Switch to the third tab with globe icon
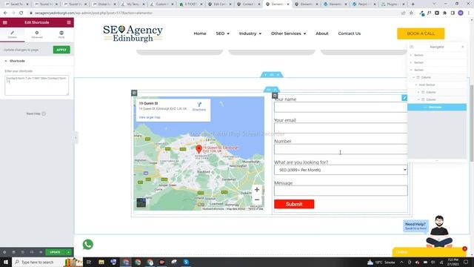This screenshot has width=474, height=267. click(x=61, y=35)
